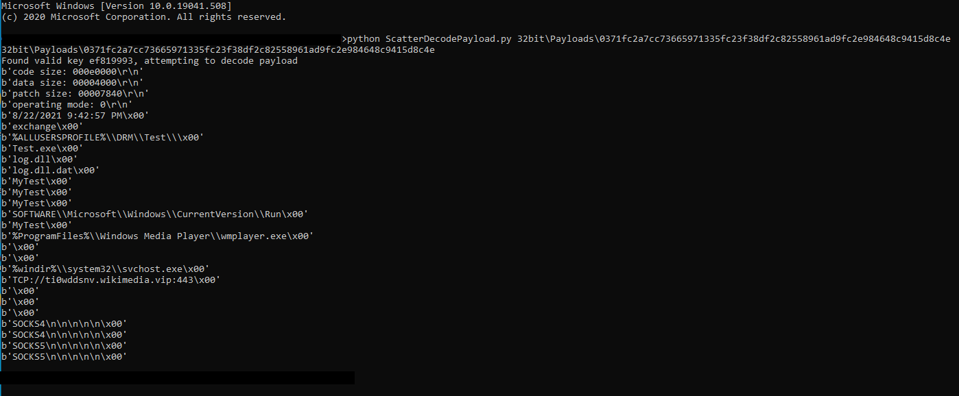Click the TCP://ti0wddsnv.wikimedia.vip:443 address line
The image size is (959, 396).
point(110,280)
